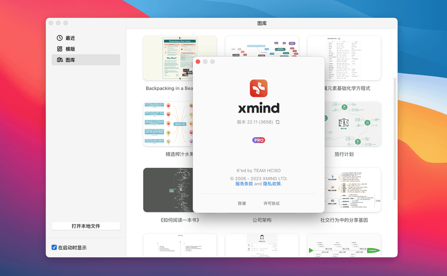Open the 隐私政策 link
This screenshot has width=447, height=276.
[272, 184]
